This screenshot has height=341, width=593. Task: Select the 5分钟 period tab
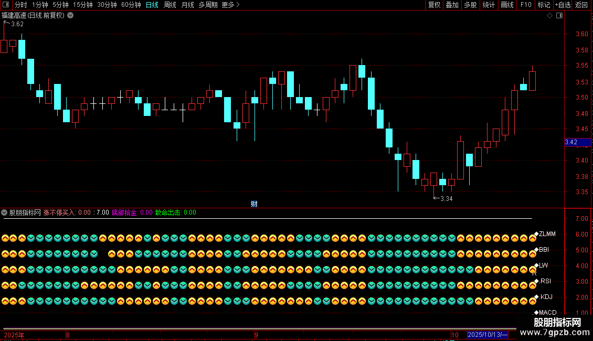coord(60,5)
